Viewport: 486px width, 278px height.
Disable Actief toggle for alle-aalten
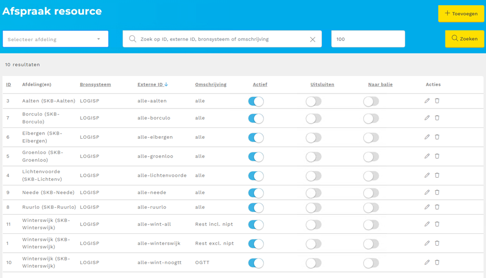point(256,101)
